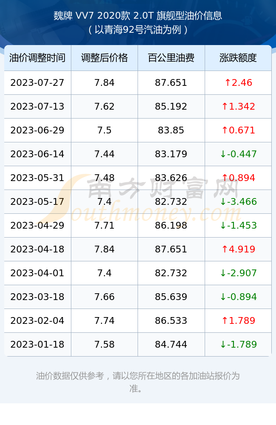Click the red ↑1.342 change value
Image resolution: width=276 pixels, height=425 pixels.
238,107
